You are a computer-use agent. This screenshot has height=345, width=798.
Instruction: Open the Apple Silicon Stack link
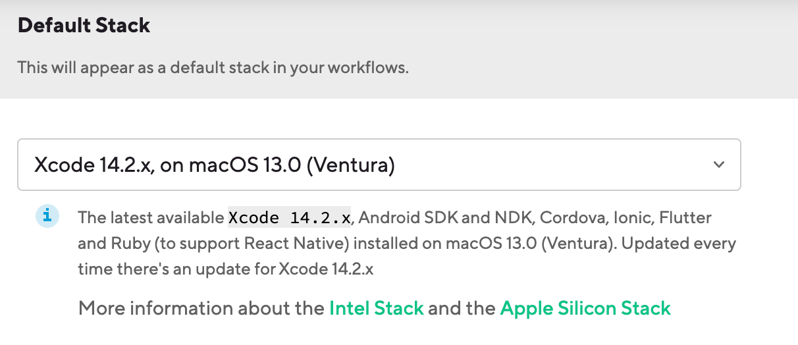coord(585,308)
